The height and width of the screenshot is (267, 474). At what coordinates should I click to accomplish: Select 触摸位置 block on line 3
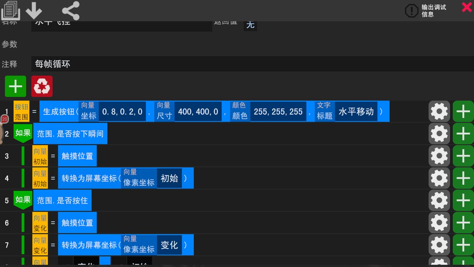(x=77, y=156)
